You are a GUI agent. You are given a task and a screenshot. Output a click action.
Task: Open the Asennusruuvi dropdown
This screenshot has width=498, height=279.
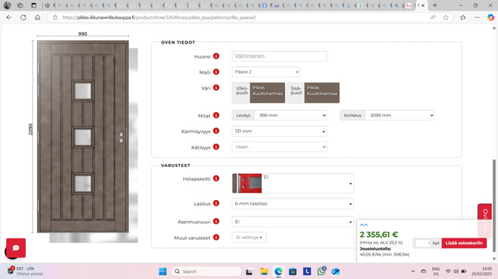(x=293, y=222)
